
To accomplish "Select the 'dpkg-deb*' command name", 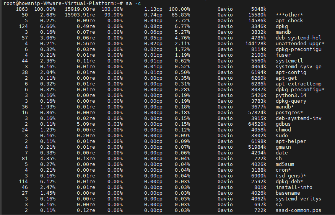I will click(289, 182).
